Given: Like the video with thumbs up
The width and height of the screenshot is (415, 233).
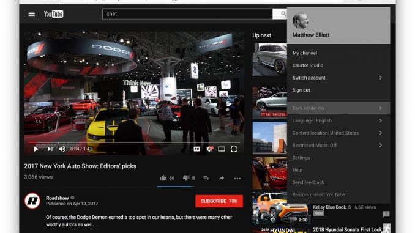Looking at the screenshot, I should [x=163, y=178].
